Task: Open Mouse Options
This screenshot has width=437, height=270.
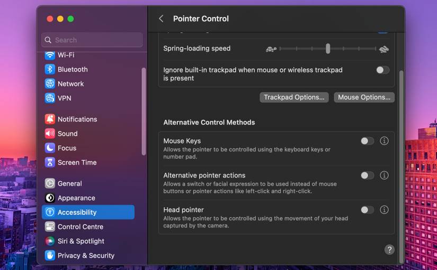Action: tap(364, 97)
